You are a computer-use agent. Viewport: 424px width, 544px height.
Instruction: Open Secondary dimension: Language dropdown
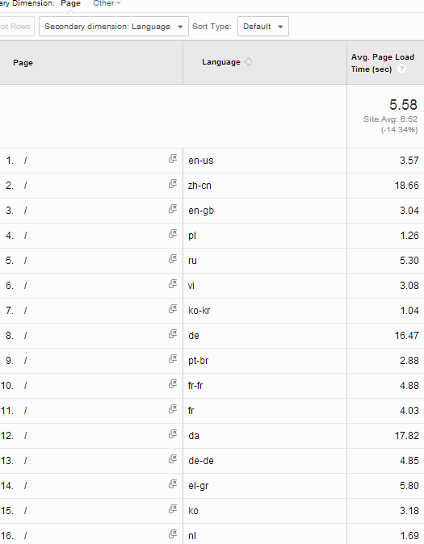114,27
